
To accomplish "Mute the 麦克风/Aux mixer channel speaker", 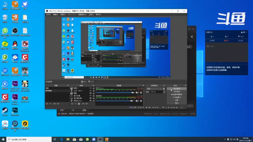I will [x=137, y=92].
